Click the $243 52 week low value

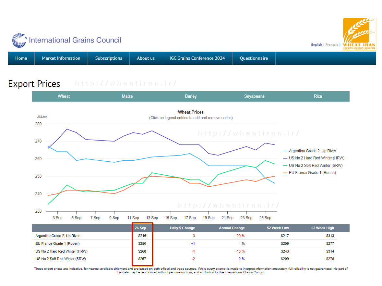[x=285, y=251]
